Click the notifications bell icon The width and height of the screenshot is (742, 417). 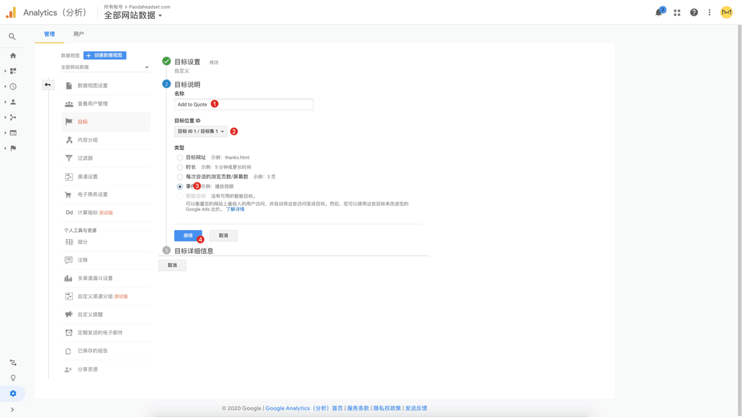[659, 12]
